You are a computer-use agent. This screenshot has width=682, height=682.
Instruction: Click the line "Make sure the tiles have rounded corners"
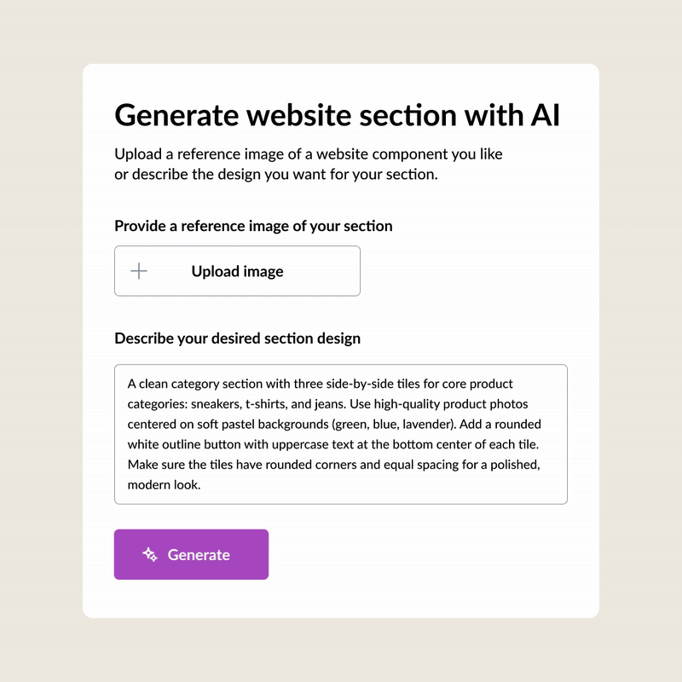pos(333,465)
